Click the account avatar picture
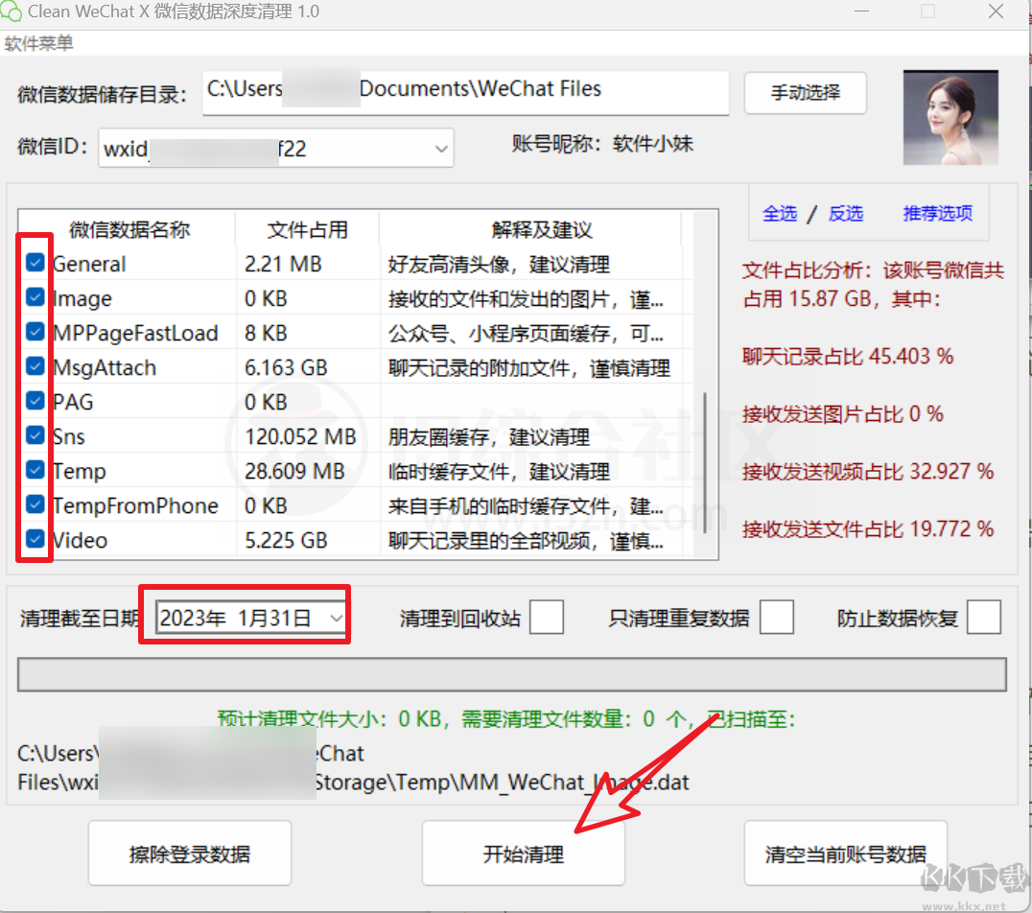The height and width of the screenshot is (913, 1032). pyautogui.click(x=950, y=117)
